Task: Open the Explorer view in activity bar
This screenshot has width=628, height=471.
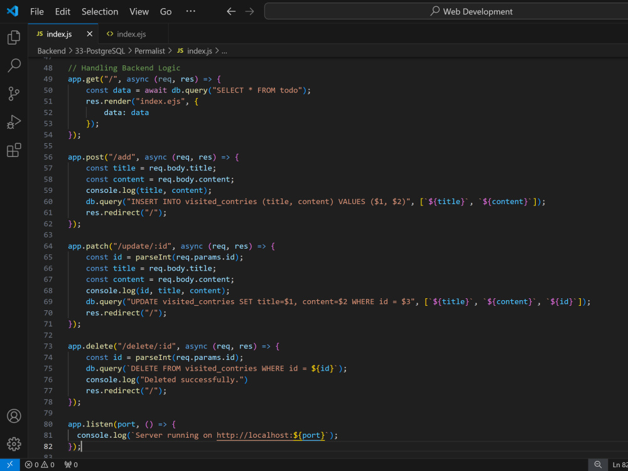Action: pyautogui.click(x=14, y=38)
